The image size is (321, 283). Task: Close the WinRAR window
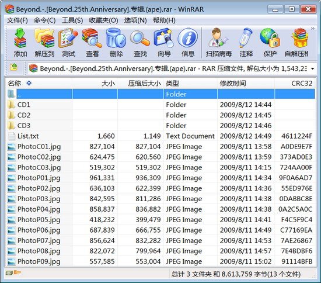(x=308, y=9)
